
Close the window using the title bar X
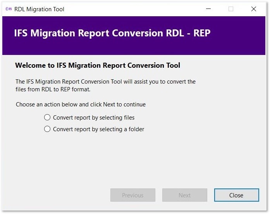pyautogui.click(x=254, y=9)
